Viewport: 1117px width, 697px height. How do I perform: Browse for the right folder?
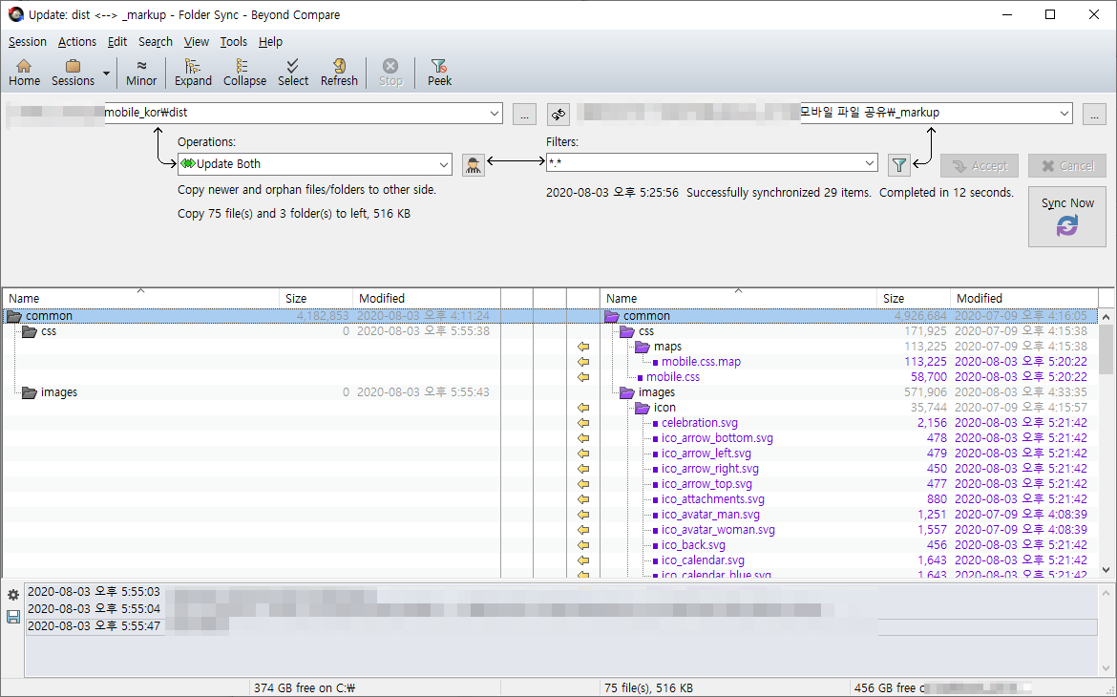click(x=1094, y=114)
